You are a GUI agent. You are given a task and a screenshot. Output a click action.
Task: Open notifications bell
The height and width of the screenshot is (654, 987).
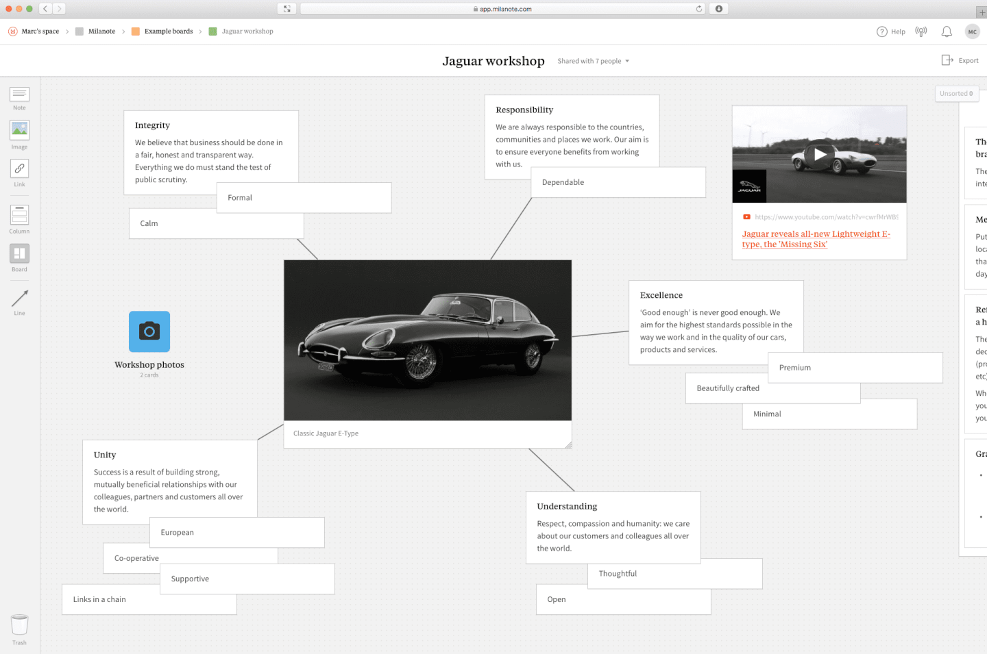pyautogui.click(x=947, y=32)
